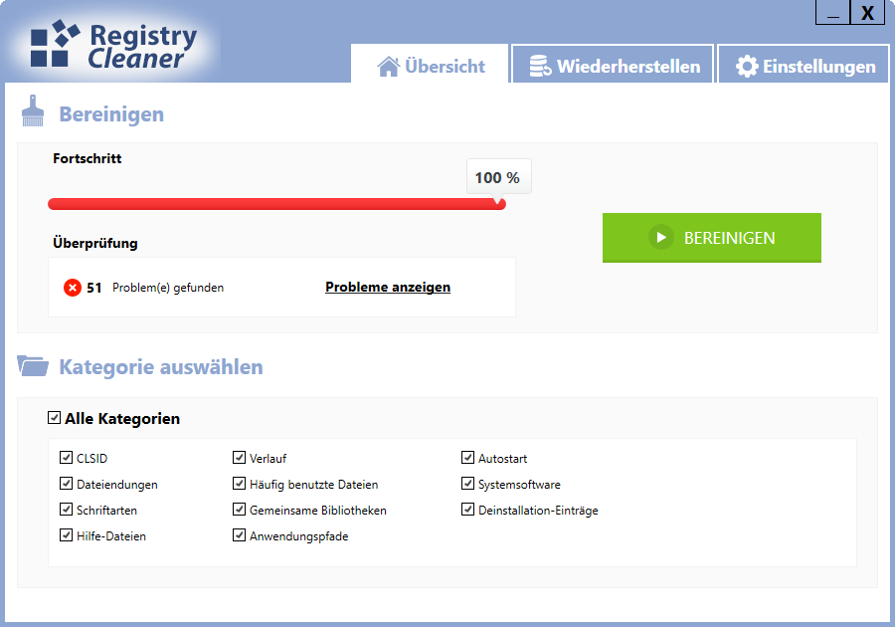Click the red error icon next to 51
895x627 pixels.
point(73,288)
